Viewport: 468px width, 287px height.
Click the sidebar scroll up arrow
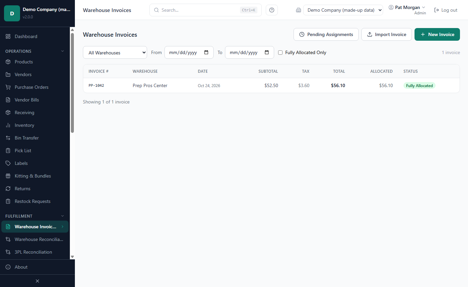click(72, 30)
